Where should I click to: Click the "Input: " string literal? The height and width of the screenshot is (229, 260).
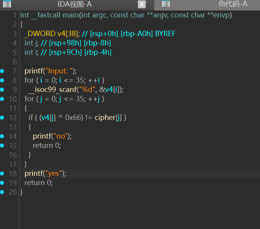(x=59, y=71)
